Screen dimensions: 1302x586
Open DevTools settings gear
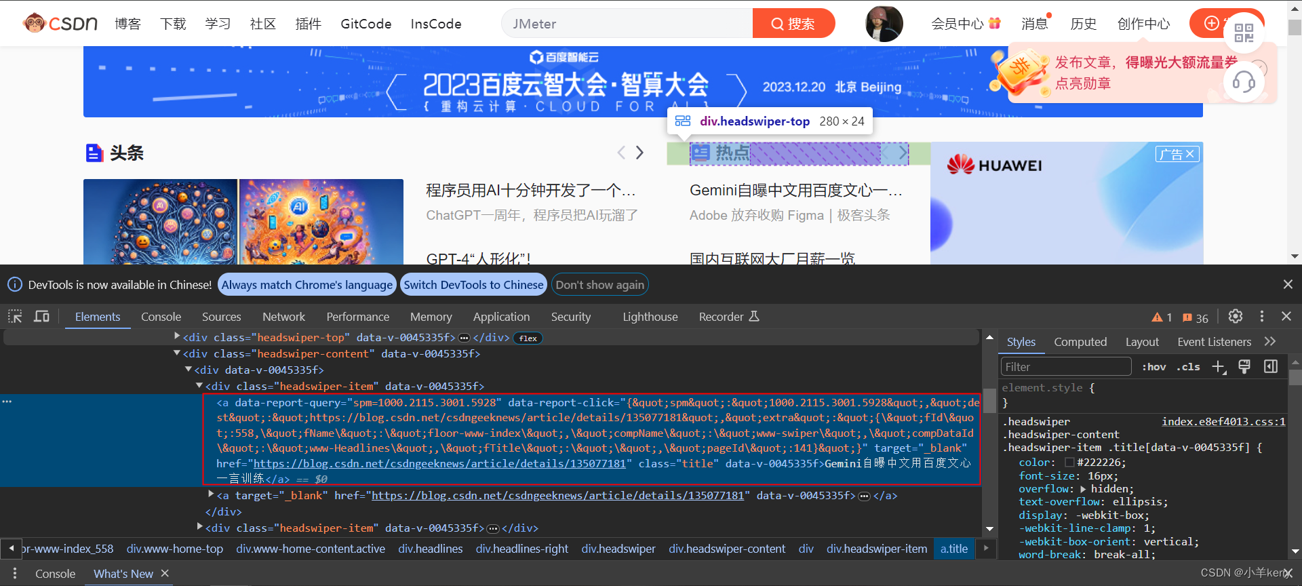[1236, 316]
